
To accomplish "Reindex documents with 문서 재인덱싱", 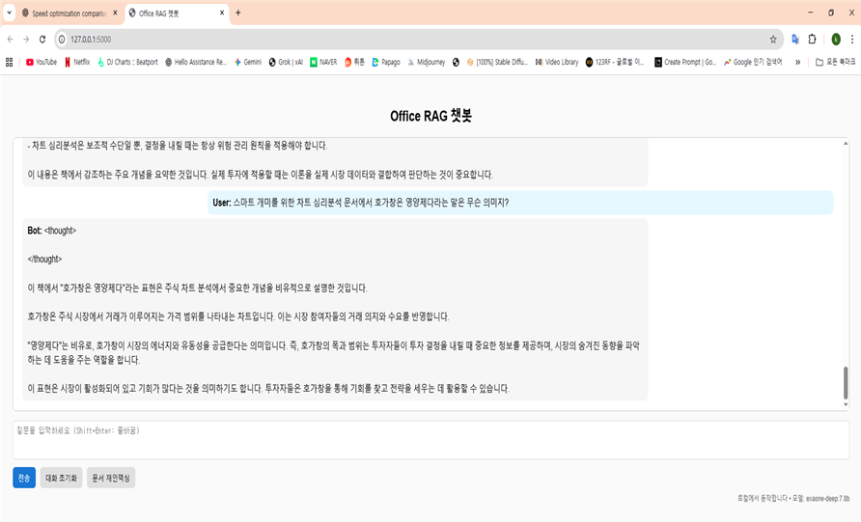I will click(111, 478).
